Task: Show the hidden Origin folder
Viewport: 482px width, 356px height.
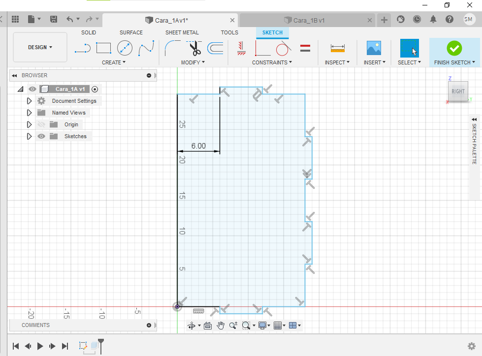Action: [41, 124]
